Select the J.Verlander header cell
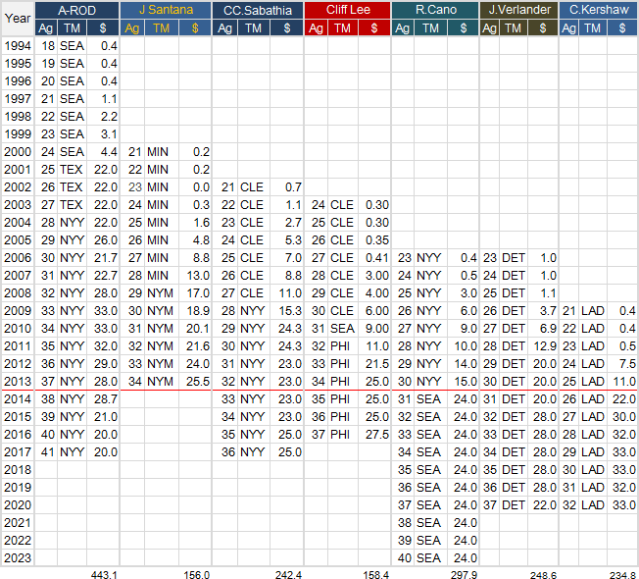 coord(518,10)
